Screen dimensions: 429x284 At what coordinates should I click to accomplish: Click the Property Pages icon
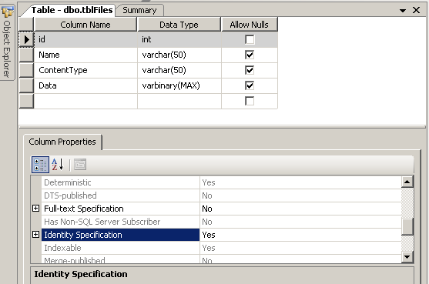point(80,165)
